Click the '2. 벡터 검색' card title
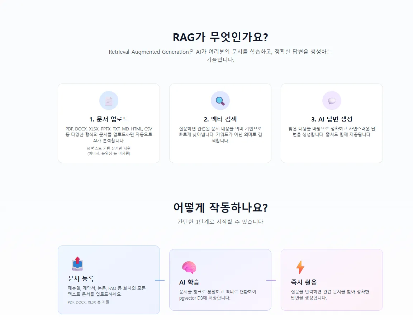This screenshot has width=413, height=320. pyautogui.click(x=220, y=119)
